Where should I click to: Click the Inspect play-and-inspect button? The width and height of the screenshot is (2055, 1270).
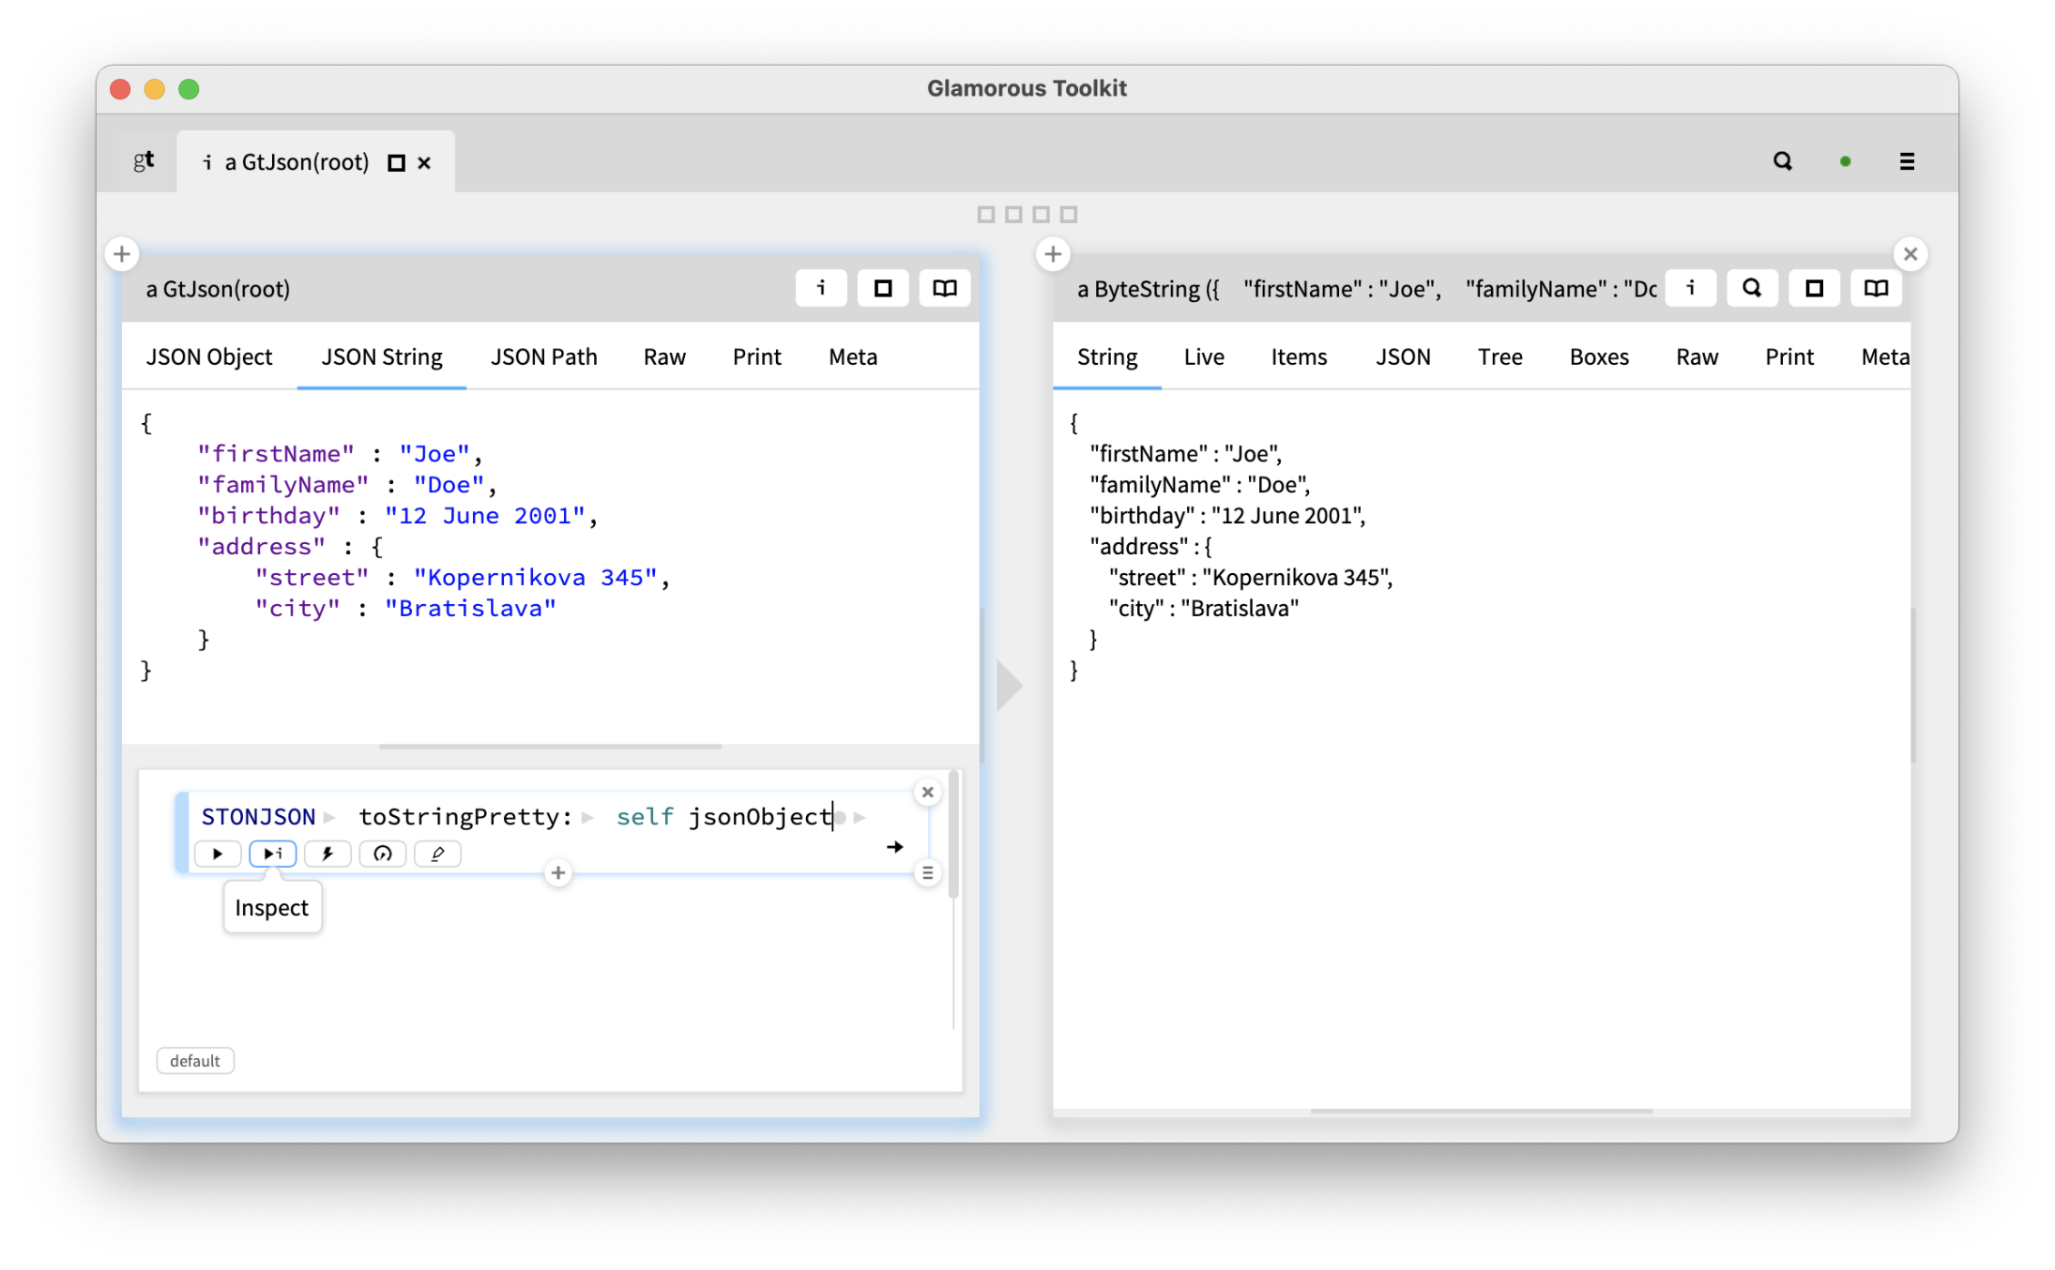coord(273,854)
